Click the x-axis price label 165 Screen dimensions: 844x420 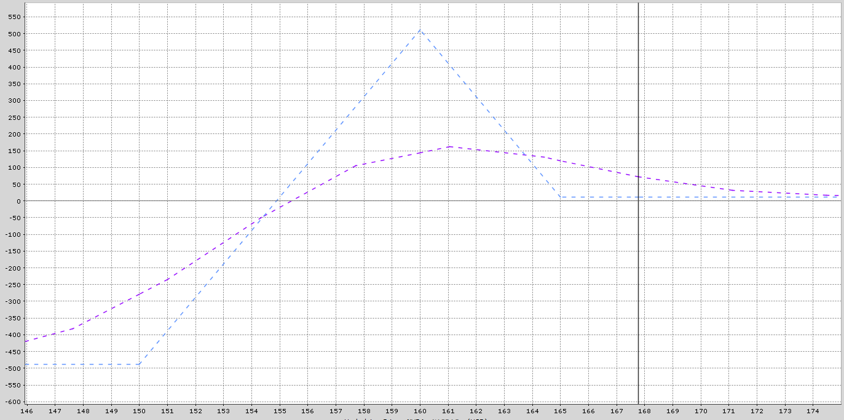(561, 410)
